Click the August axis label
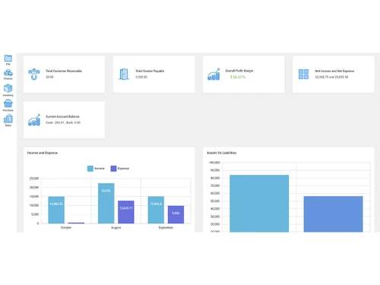 [116, 227]
